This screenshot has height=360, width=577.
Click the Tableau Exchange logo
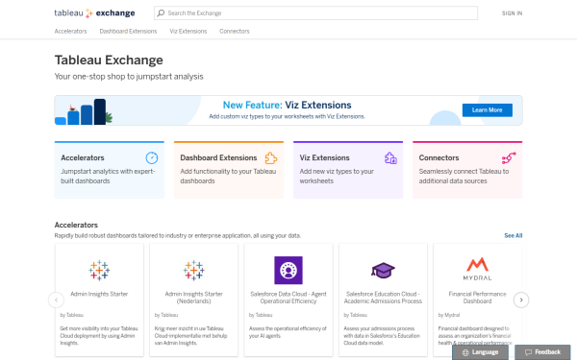click(94, 12)
